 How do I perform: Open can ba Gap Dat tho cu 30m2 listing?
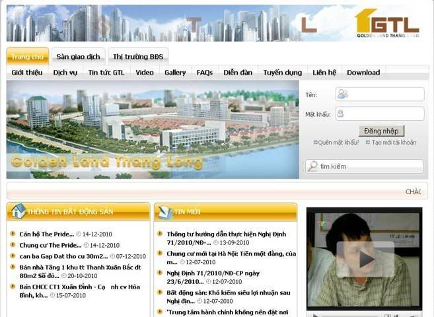click(x=63, y=256)
